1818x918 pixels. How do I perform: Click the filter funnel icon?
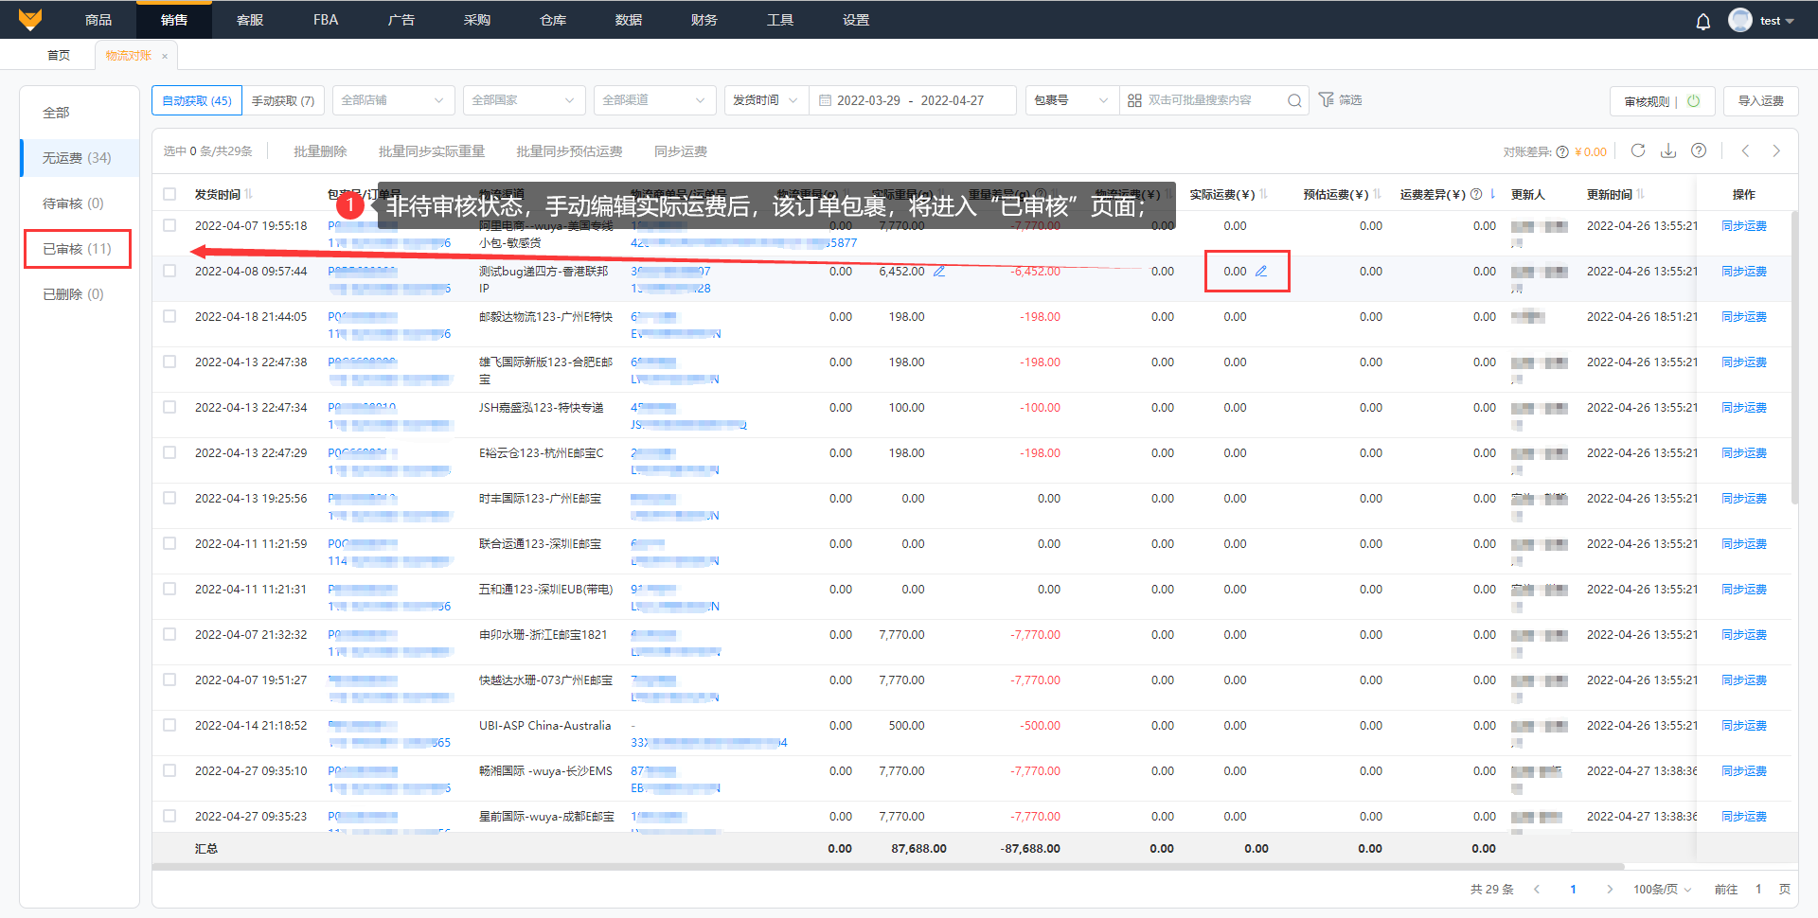(1327, 99)
